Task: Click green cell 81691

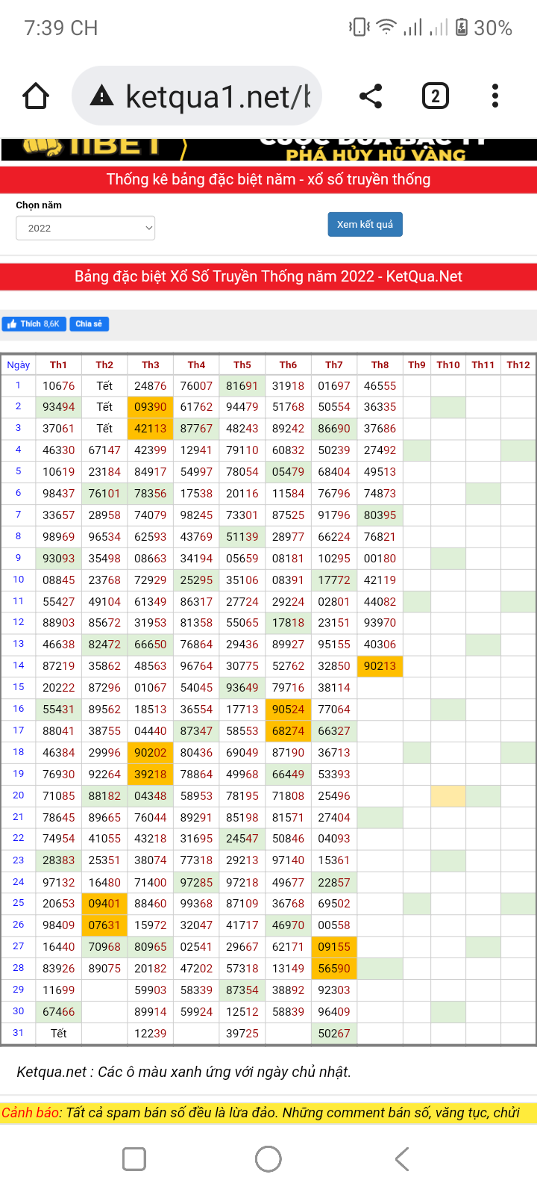Action: pyautogui.click(x=242, y=386)
